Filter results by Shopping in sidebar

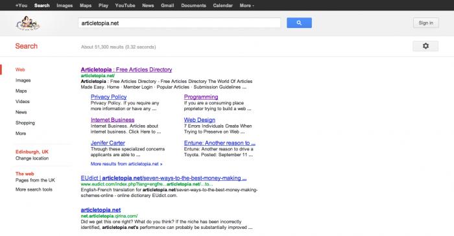pyautogui.click(x=25, y=123)
